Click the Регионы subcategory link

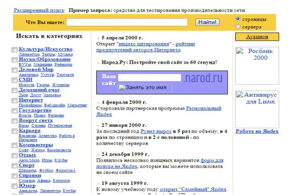56,116
